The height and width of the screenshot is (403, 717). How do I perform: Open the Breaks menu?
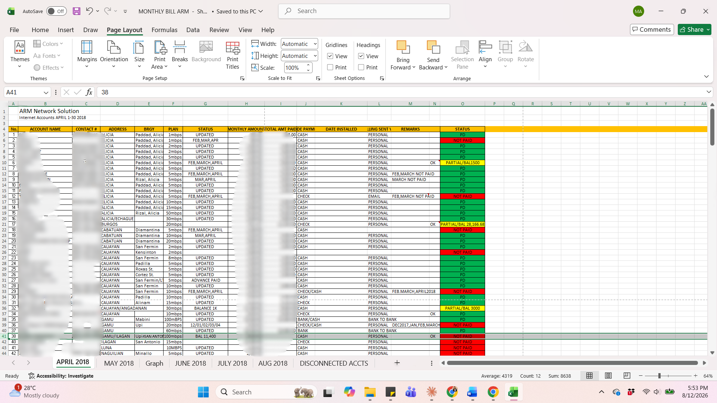(x=180, y=54)
